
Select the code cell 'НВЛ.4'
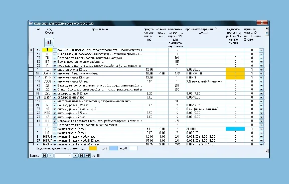point(47,137)
